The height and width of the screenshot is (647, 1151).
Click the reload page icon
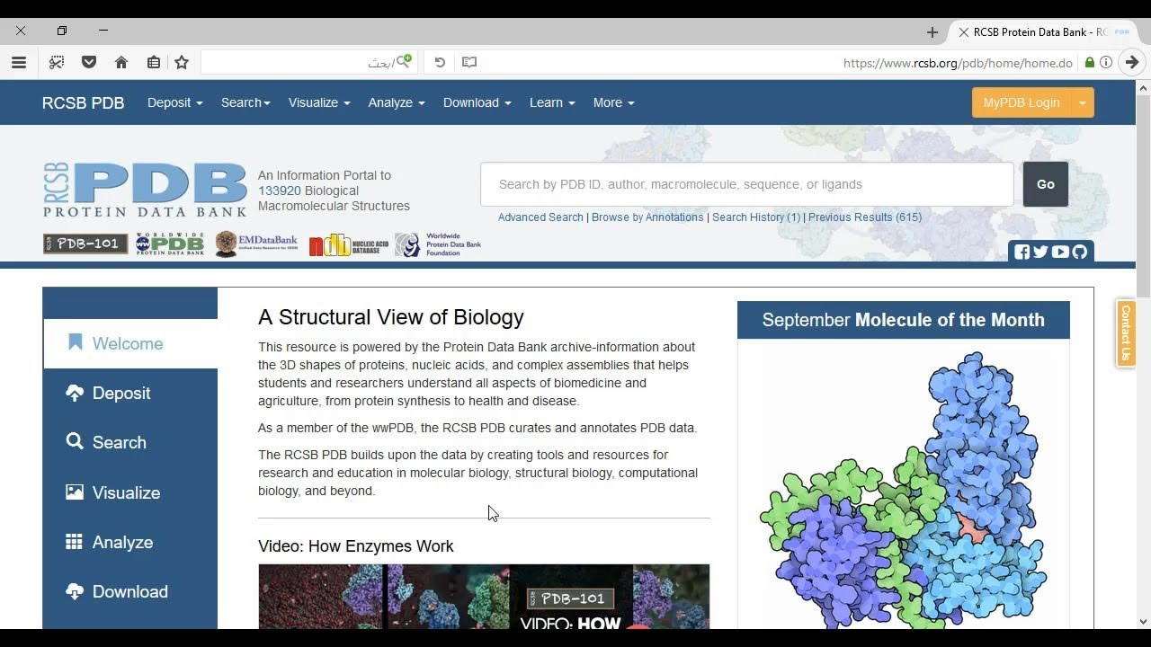pos(440,62)
